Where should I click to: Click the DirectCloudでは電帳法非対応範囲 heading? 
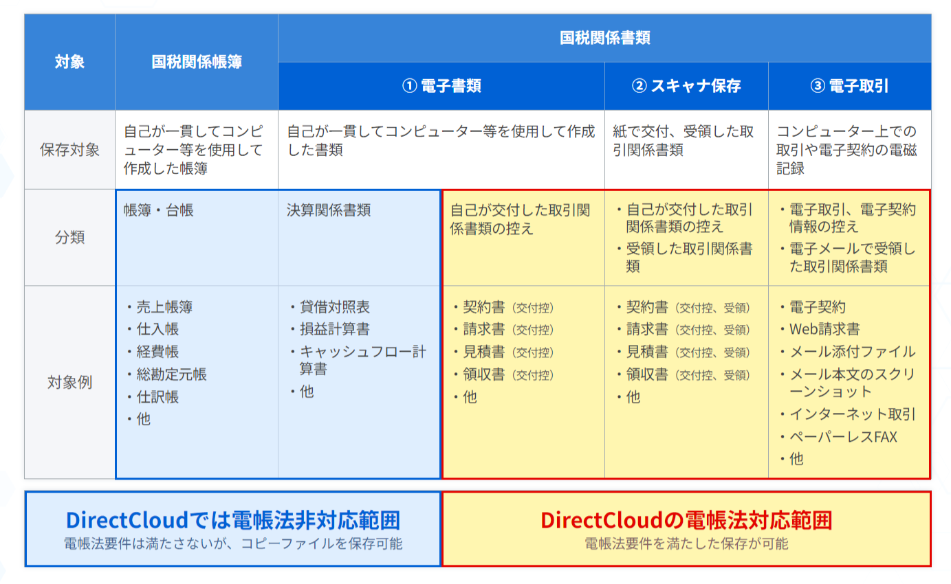click(x=233, y=520)
